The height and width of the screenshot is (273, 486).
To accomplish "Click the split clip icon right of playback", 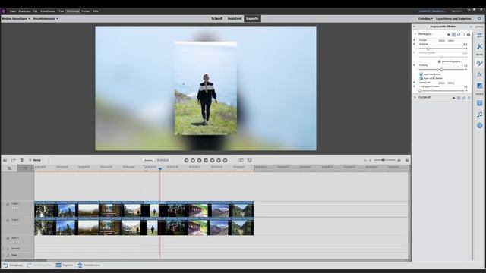I will (241, 160).
